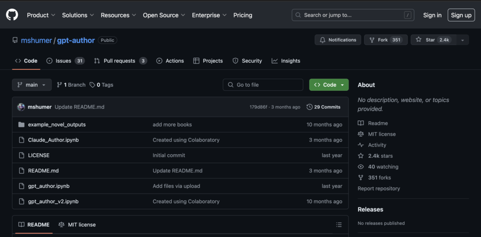Screen dimensions: 481x237
Task: Click the file icon beside Claude_Author.ipynb
Action: [x=21, y=140]
